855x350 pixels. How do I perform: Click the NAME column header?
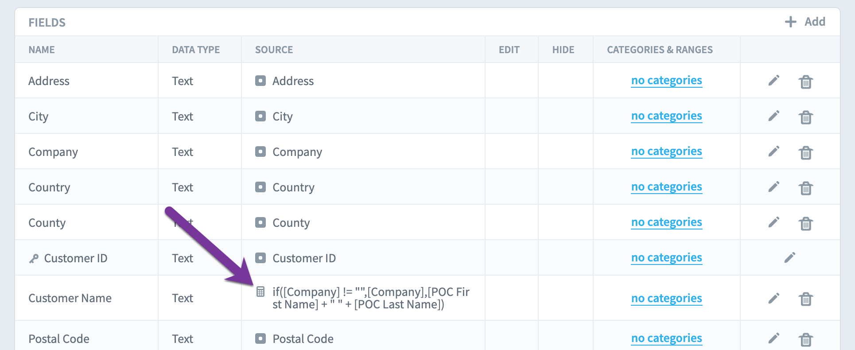coord(42,50)
